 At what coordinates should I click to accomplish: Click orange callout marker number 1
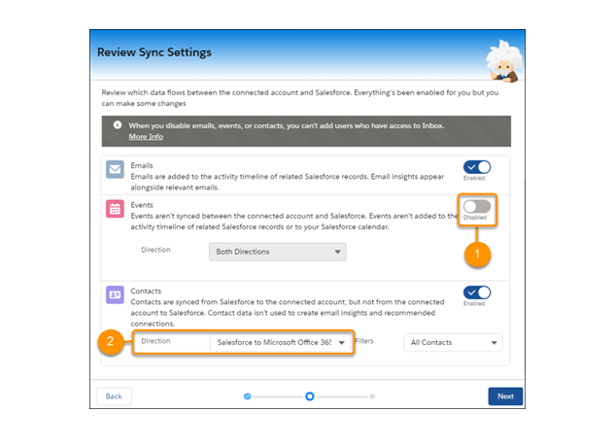(x=476, y=255)
